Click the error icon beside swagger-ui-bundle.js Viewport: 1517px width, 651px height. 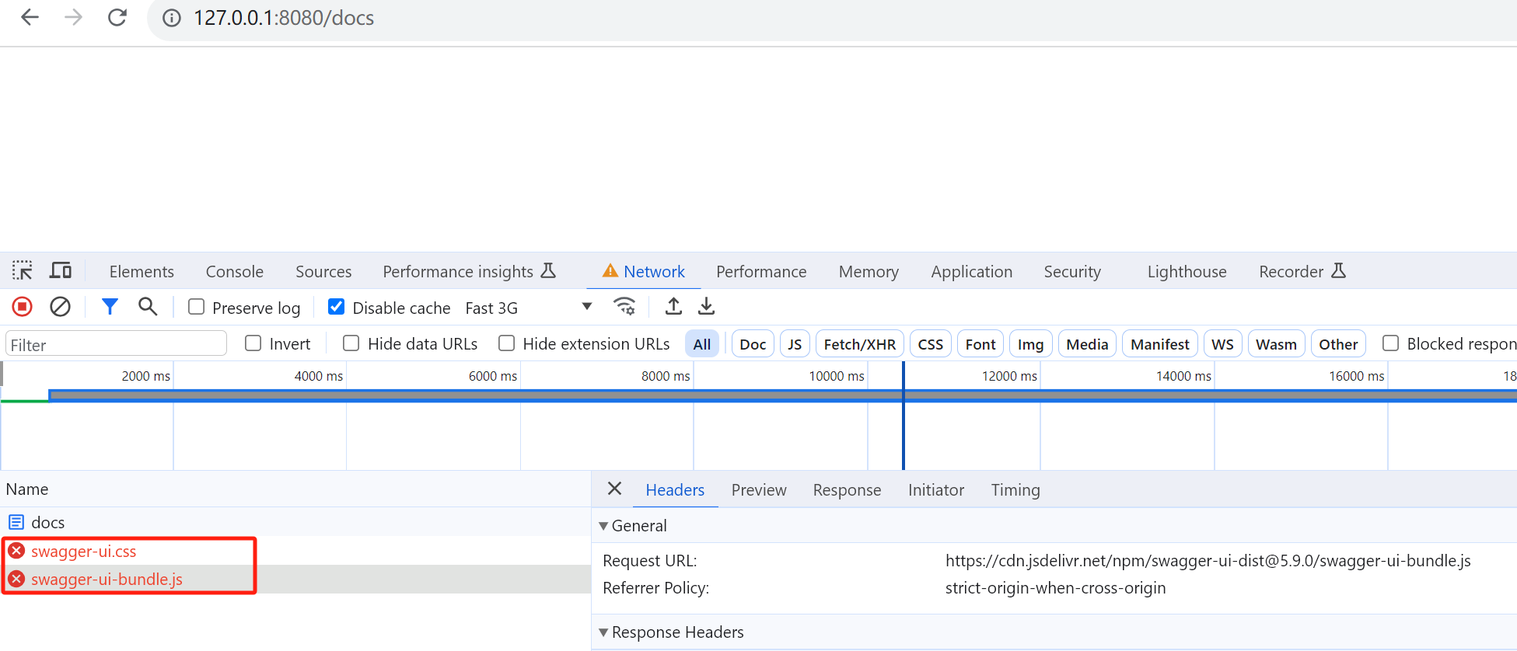[16, 579]
